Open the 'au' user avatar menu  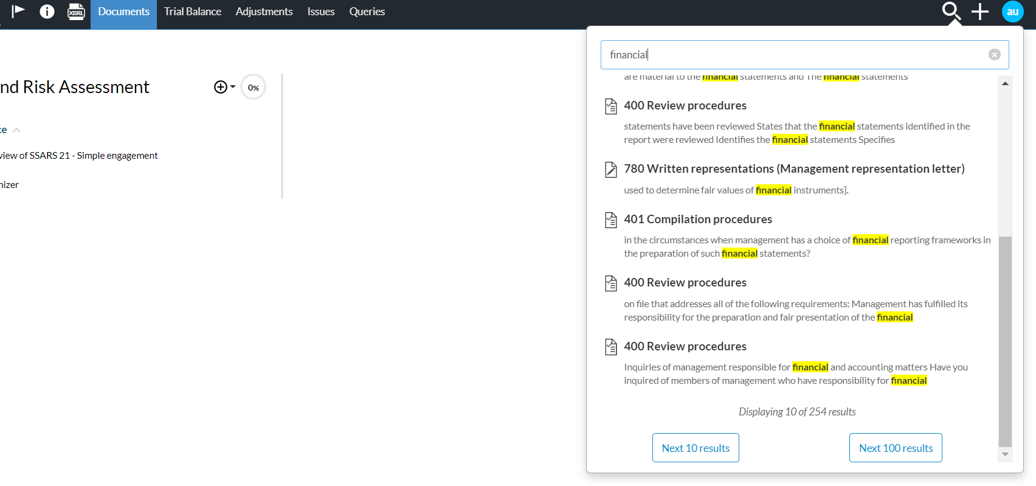click(x=1012, y=12)
